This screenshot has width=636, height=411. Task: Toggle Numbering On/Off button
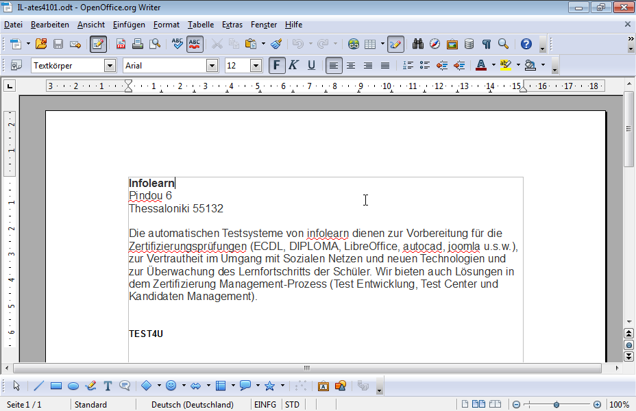click(408, 65)
